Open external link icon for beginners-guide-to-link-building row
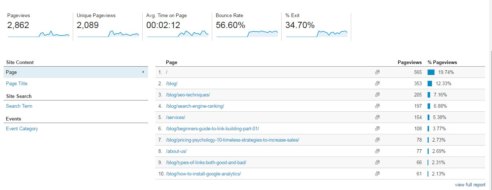492x190 pixels. click(377, 128)
